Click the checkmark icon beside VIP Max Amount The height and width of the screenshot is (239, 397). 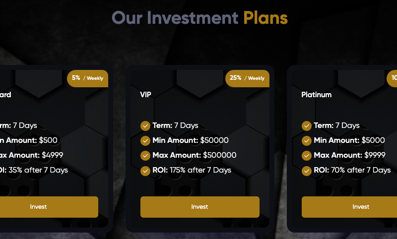point(145,156)
